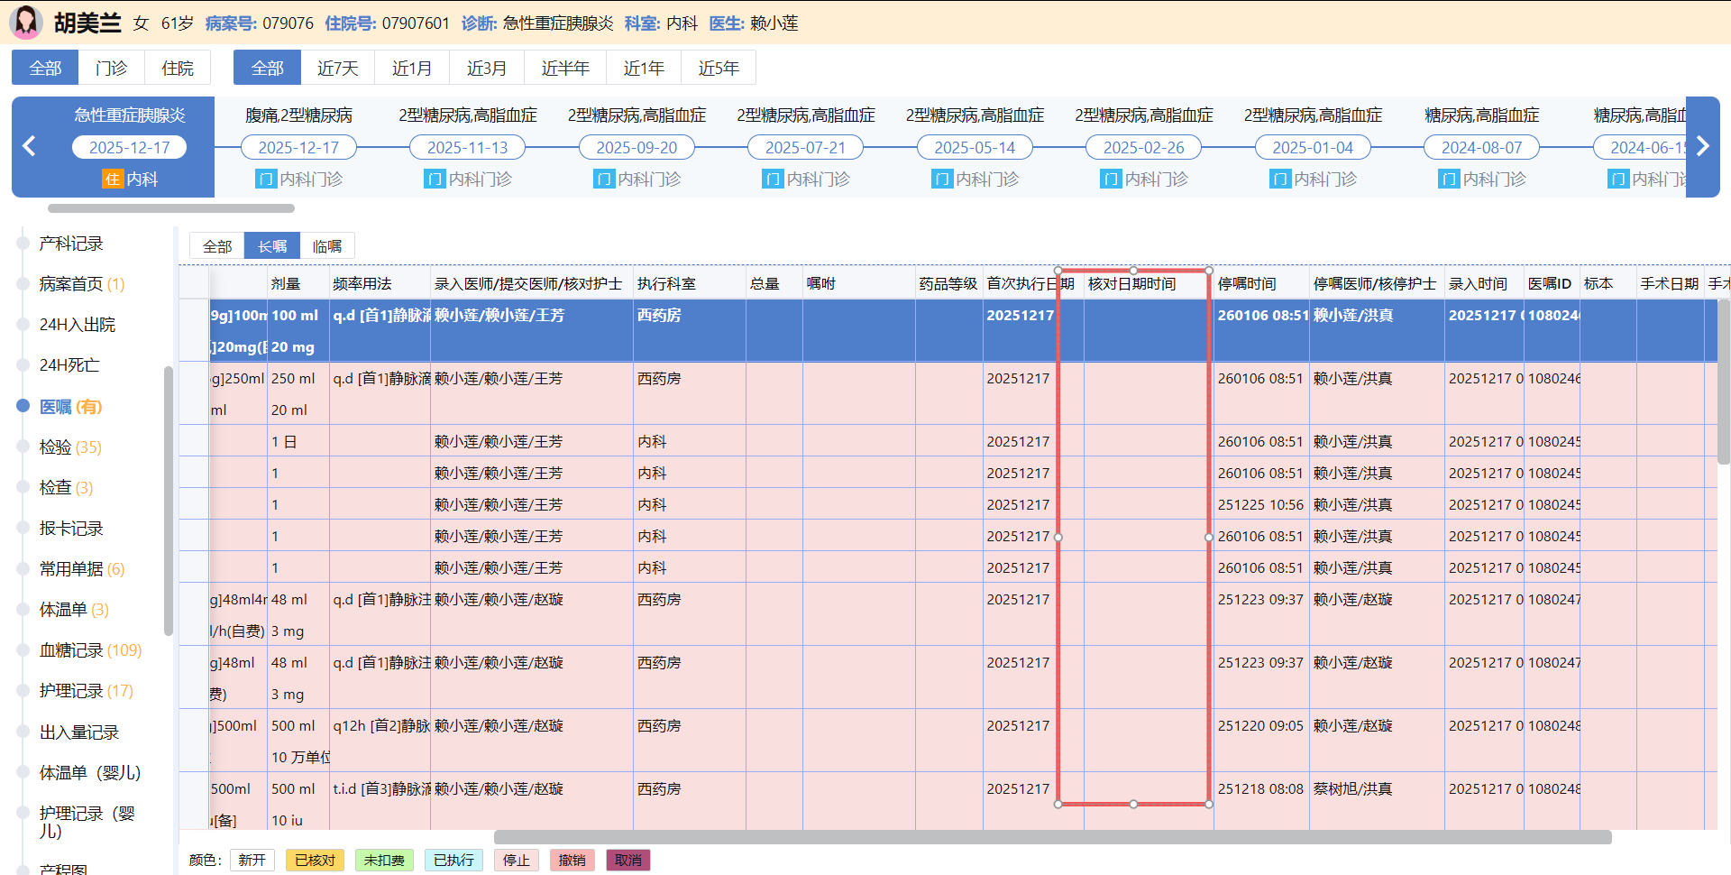Filter visits to 近7天
1731x875 pixels.
point(338,68)
